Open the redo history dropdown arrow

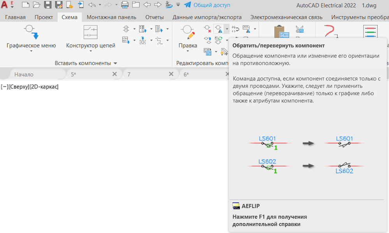(116, 5)
